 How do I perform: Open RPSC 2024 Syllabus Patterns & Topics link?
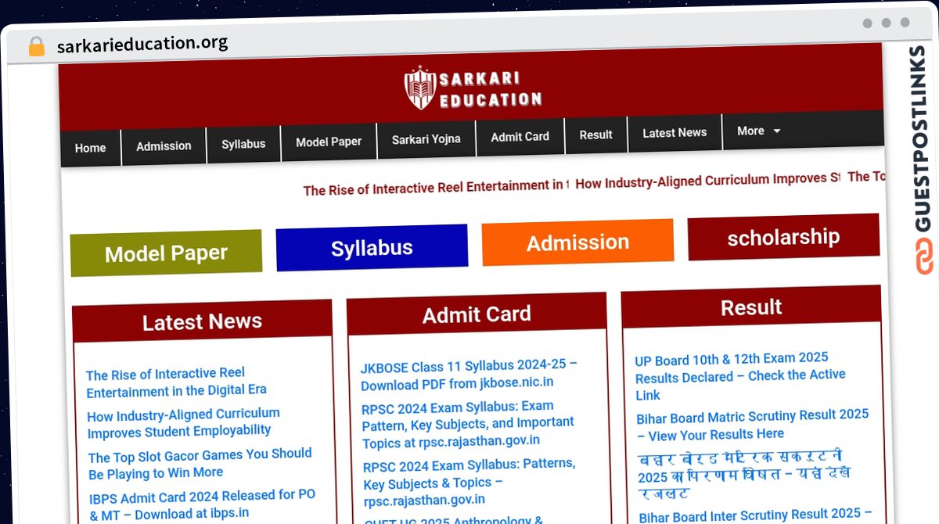tap(469, 482)
